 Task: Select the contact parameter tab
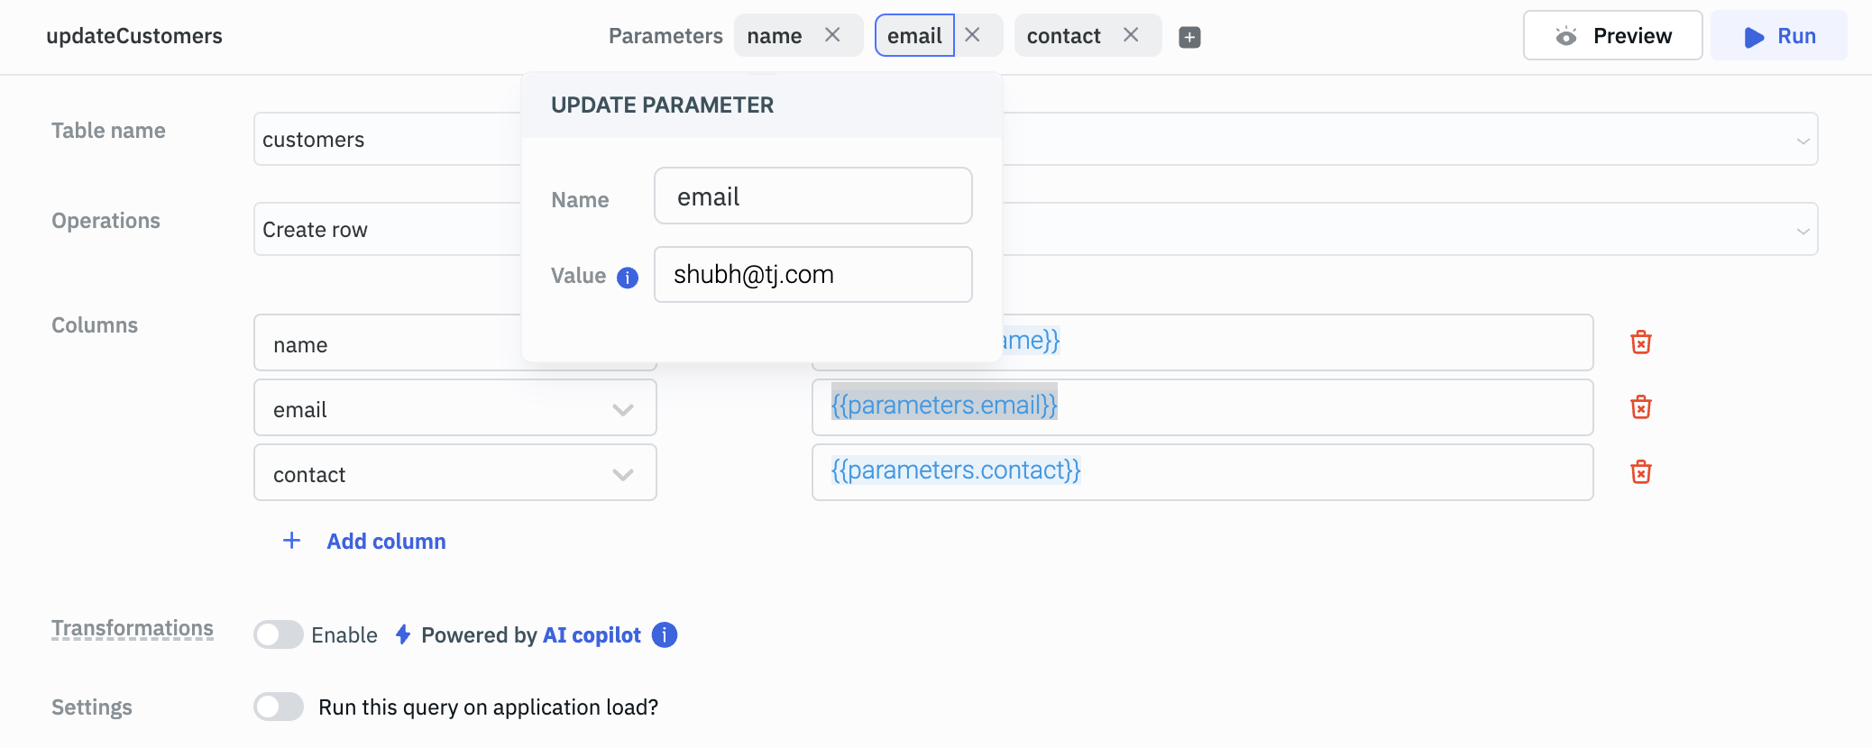1063,36
